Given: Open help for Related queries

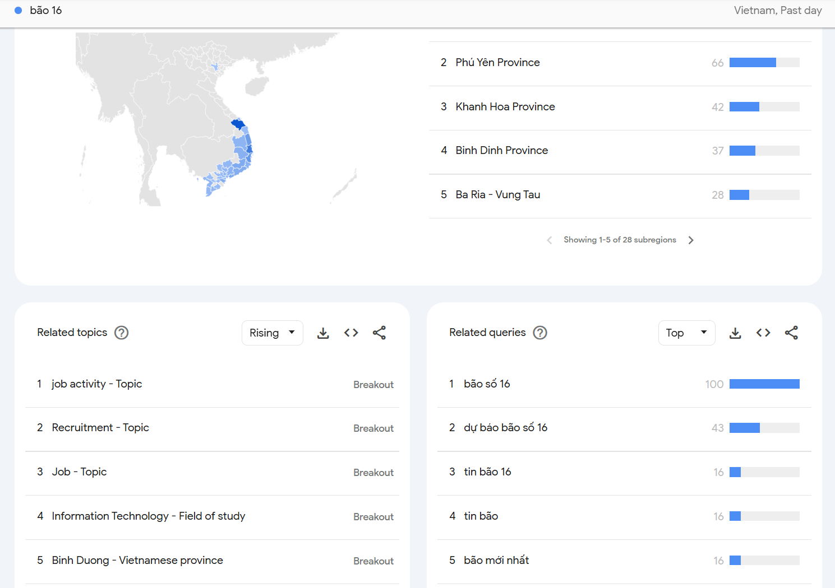Looking at the screenshot, I should point(540,333).
